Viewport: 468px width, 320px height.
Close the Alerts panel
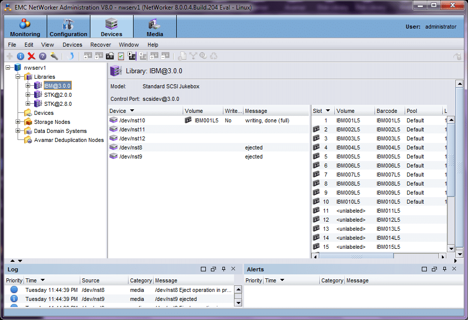pyautogui.click(x=454, y=269)
